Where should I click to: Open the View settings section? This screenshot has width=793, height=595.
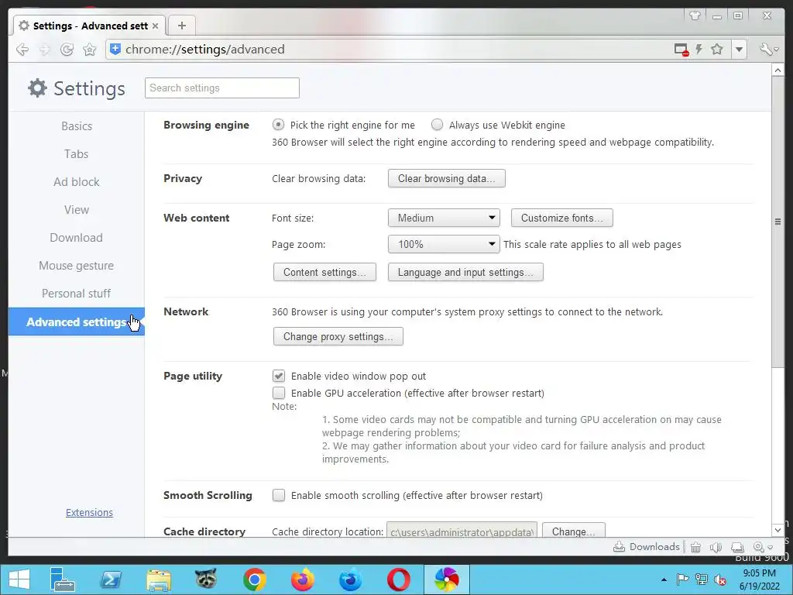point(77,209)
